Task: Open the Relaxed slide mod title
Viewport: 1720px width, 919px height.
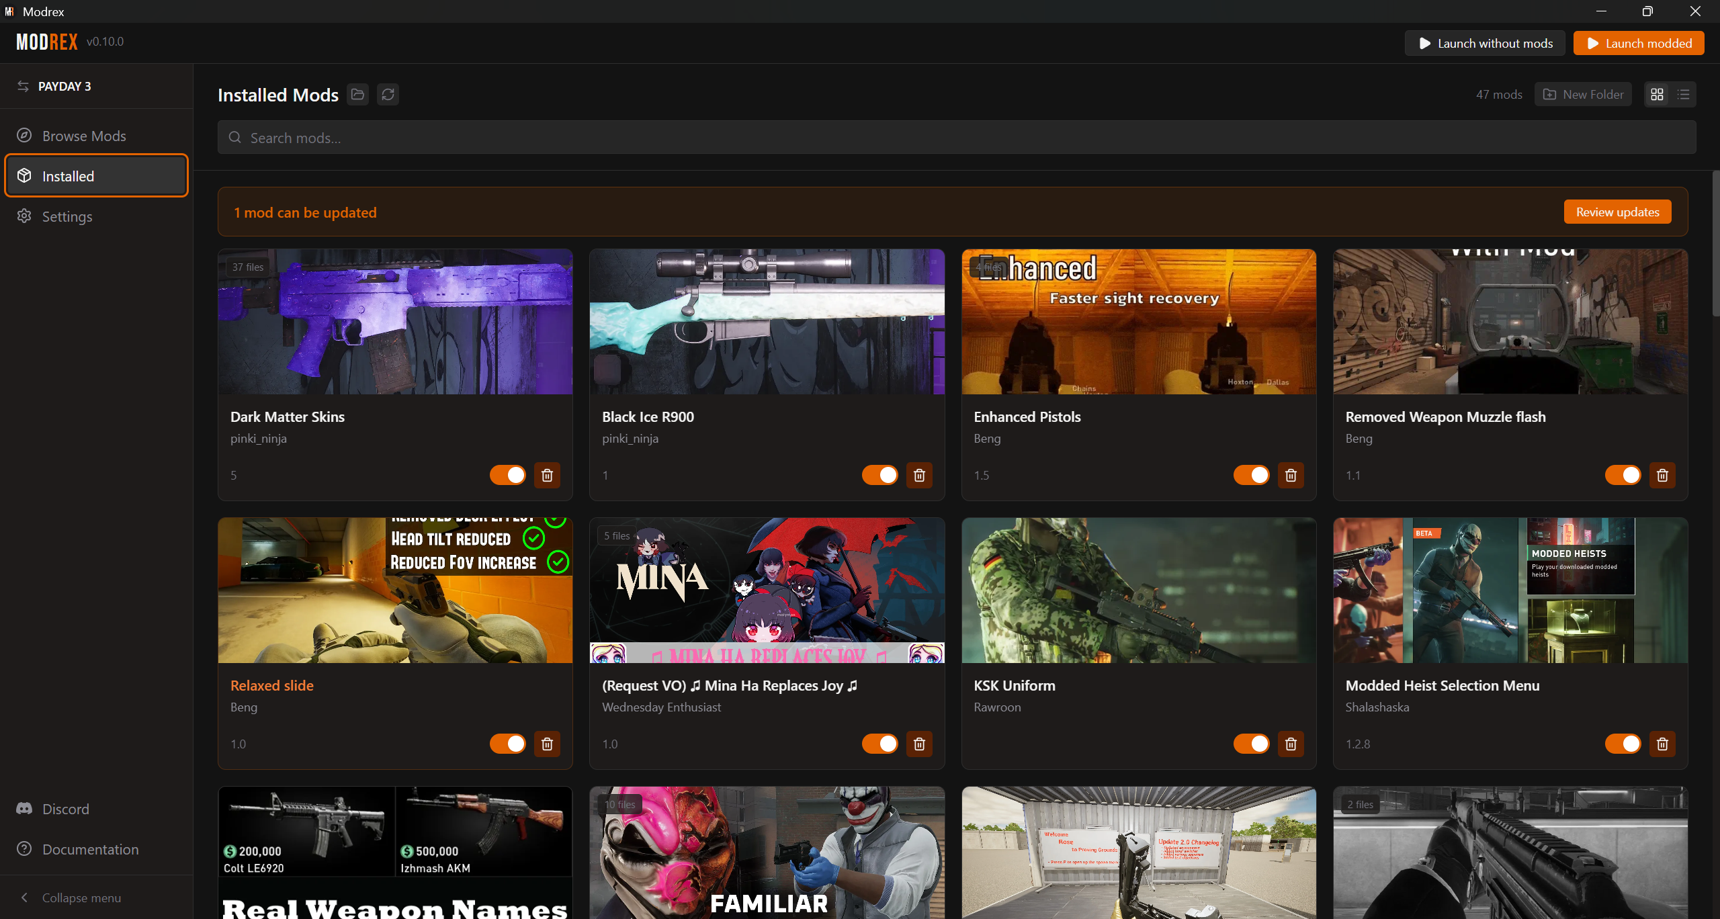Action: click(272, 685)
